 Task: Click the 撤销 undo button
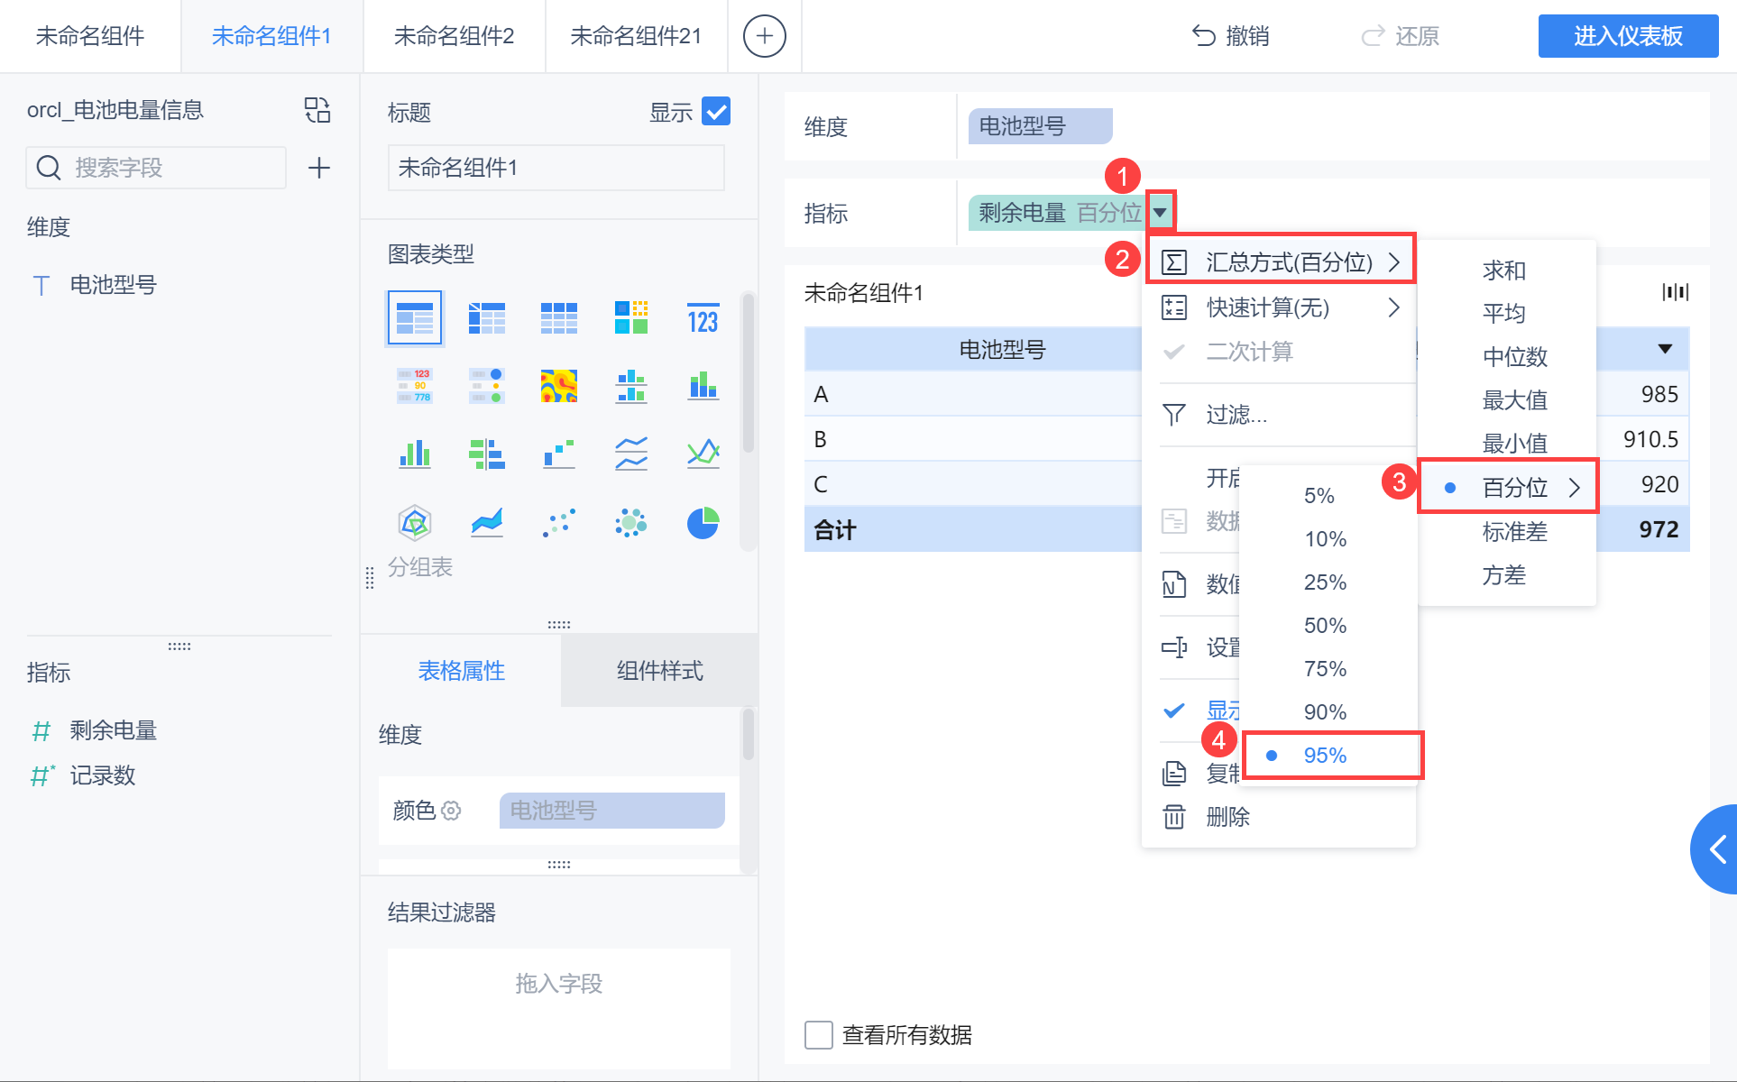click(x=1230, y=36)
